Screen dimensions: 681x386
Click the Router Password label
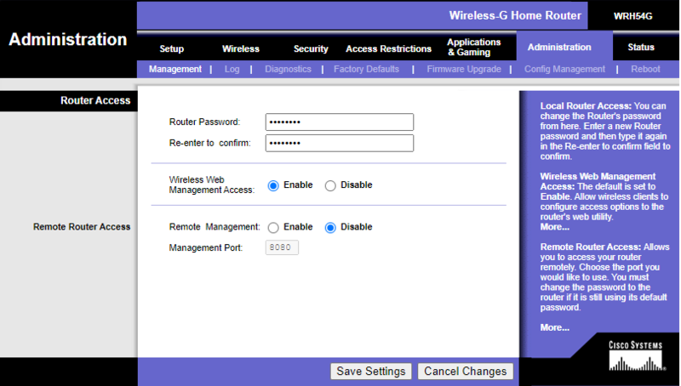204,122
